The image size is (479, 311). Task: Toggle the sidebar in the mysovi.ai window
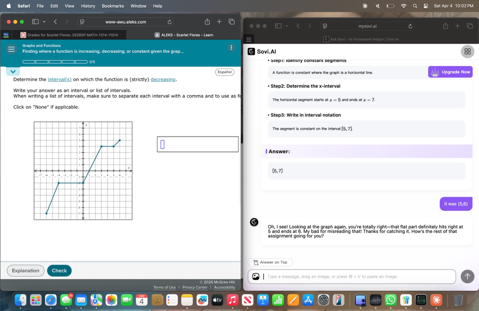[278, 26]
